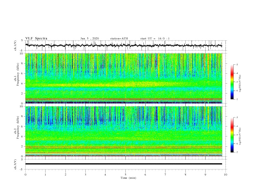This screenshot has width=254, height=196.
Task: Click time axis tick label 5
Action: (x=125, y=175)
